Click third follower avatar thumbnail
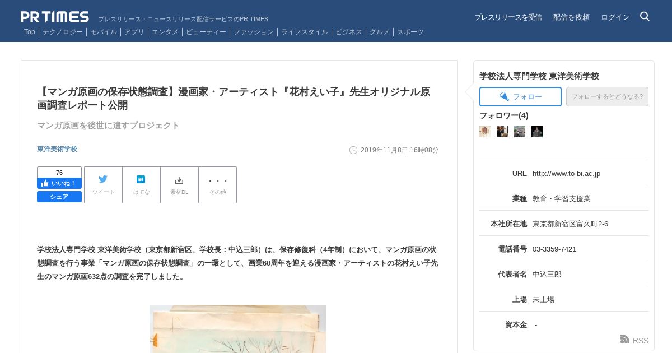This screenshot has height=353, width=672. [x=520, y=132]
